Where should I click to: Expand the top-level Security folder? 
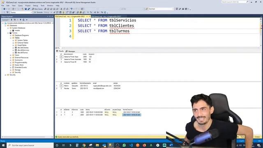tap(5, 75)
